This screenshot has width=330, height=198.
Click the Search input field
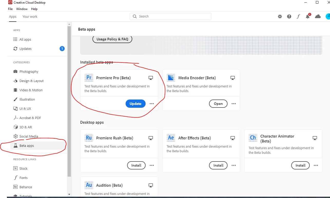click(x=171, y=16)
